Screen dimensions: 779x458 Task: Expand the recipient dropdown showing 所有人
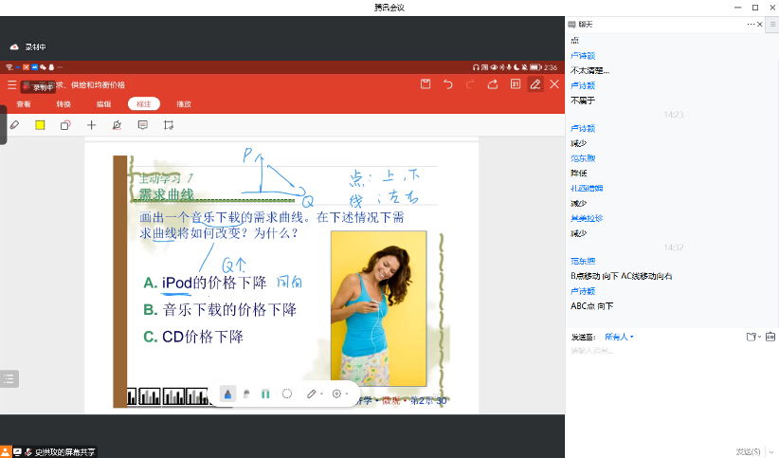click(619, 337)
